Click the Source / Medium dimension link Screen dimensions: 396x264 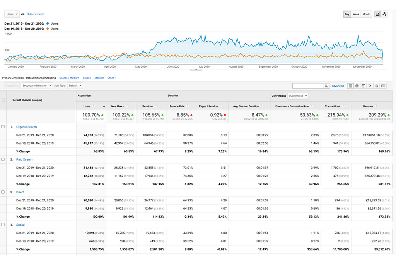[69, 78]
